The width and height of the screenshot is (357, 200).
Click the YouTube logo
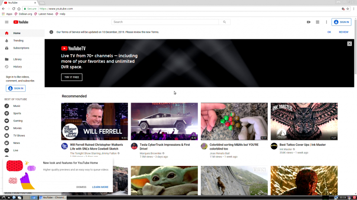(x=21, y=22)
